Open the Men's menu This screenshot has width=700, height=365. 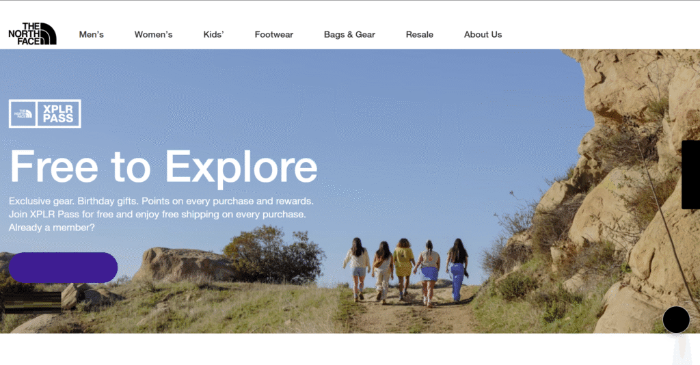(x=91, y=34)
